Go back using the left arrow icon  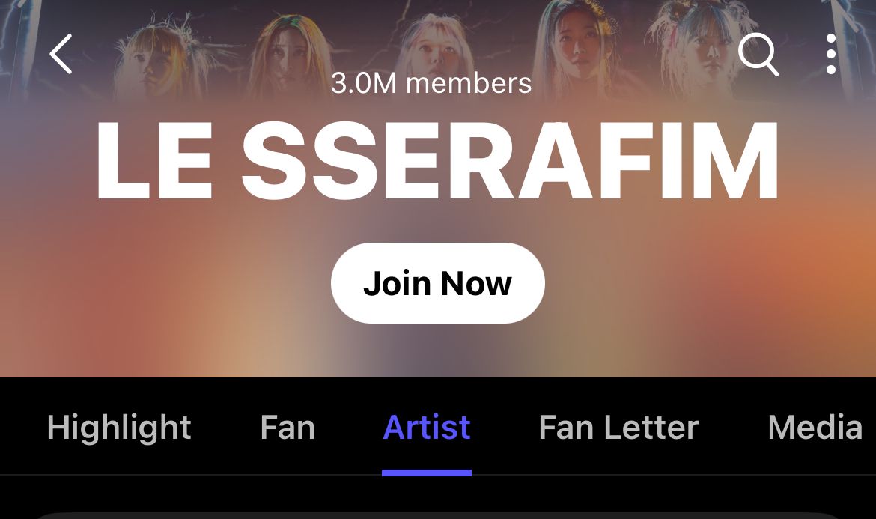(61, 54)
